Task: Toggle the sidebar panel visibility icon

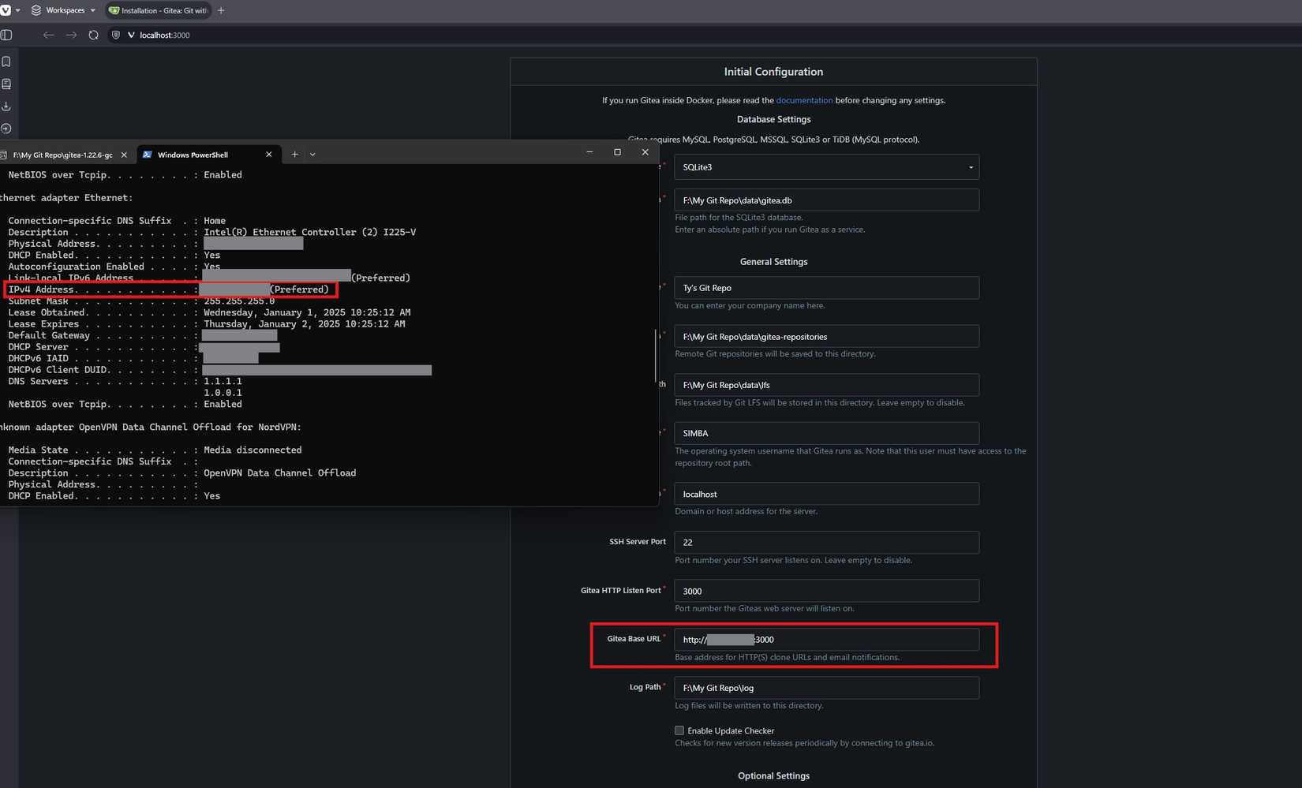Action: pyautogui.click(x=6, y=35)
